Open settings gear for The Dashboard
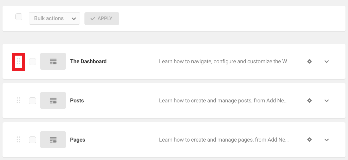Viewport: 348px width, 160px height. (x=309, y=61)
